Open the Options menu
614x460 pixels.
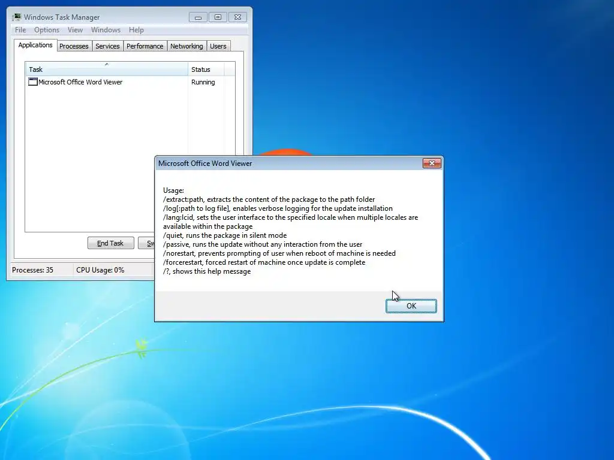(x=47, y=30)
